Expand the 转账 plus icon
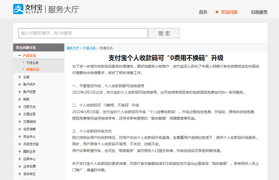The width and height of the screenshot is (279, 180). (20, 99)
